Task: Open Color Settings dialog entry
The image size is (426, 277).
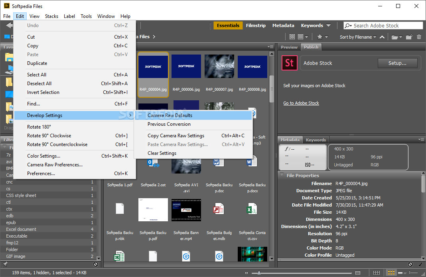Action: pyautogui.click(x=74, y=156)
